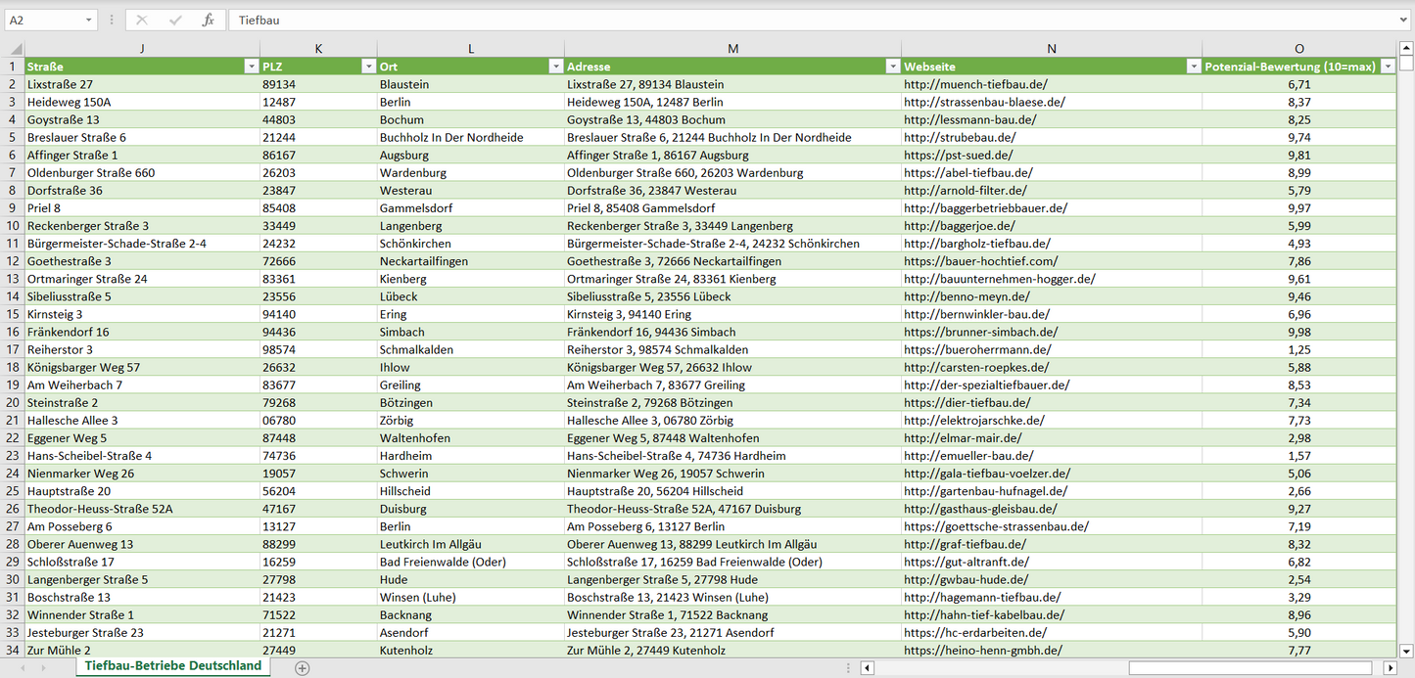Click the horizontal scrollbar right arrow

point(1390,668)
